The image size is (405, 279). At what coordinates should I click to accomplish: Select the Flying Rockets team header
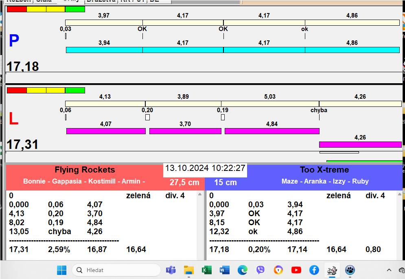(x=85, y=170)
